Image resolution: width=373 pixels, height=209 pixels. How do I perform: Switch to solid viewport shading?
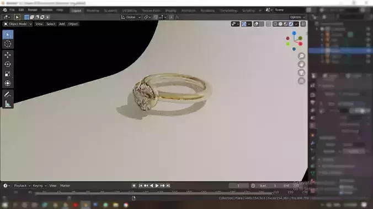click(280, 24)
